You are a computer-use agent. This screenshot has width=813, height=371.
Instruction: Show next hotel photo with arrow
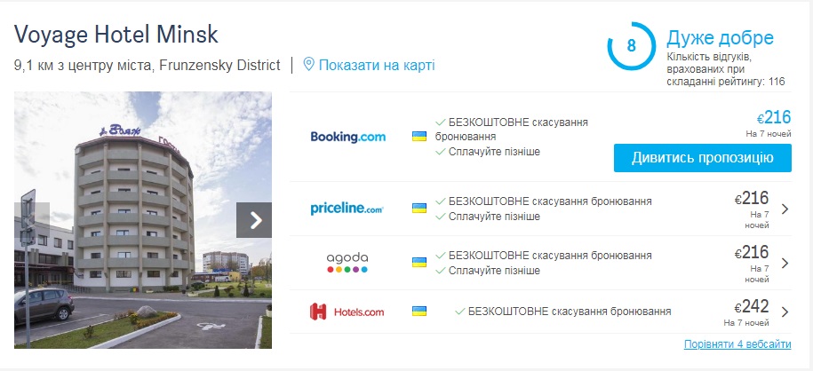click(x=254, y=220)
